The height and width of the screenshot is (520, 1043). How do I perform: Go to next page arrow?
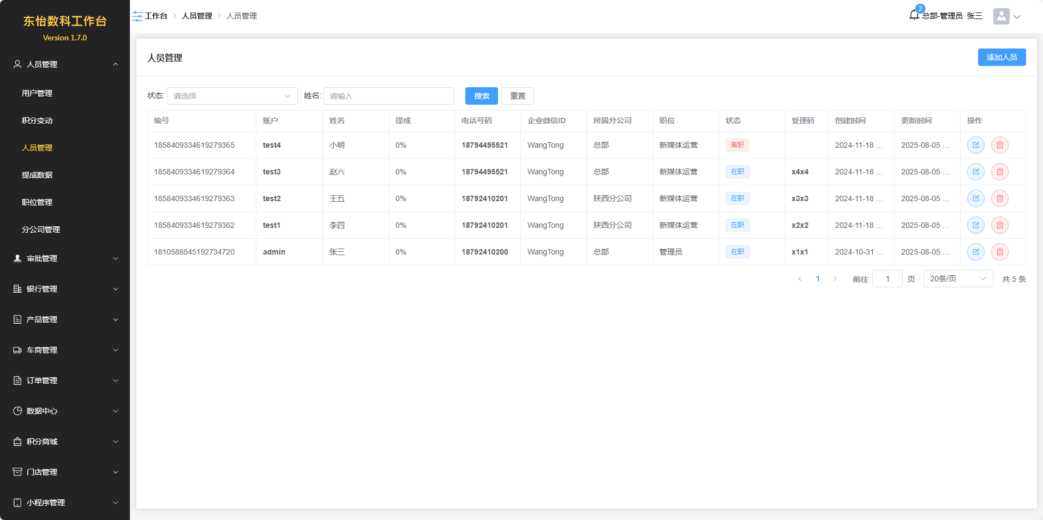click(835, 279)
